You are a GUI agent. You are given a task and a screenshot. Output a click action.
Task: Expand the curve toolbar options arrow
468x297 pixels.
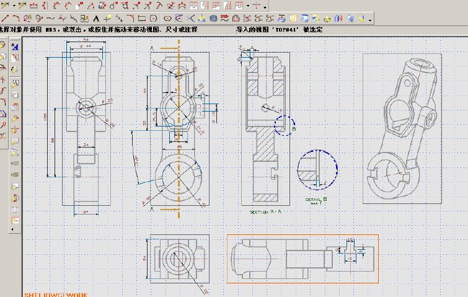370,20
